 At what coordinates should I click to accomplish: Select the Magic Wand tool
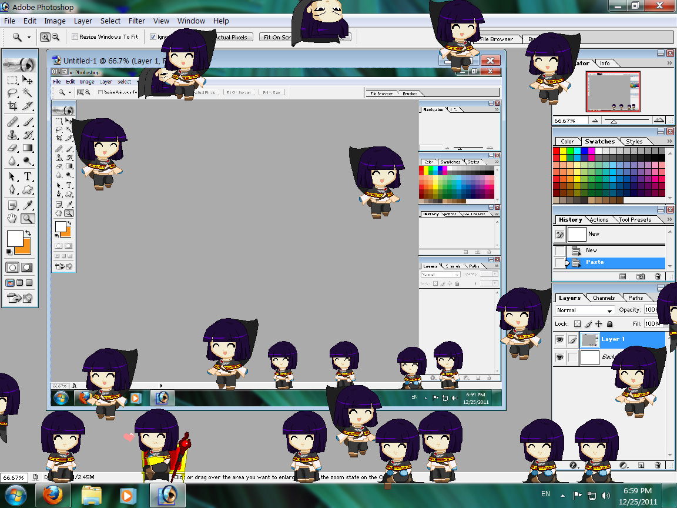(27, 92)
